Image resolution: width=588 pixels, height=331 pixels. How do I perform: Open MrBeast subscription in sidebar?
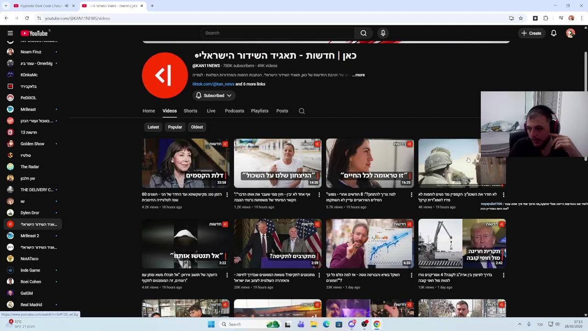coord(31,109)
